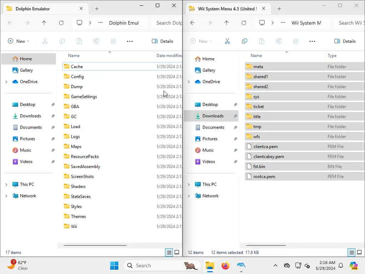Switch Wii System Menu window to details view

pos(351,252)
